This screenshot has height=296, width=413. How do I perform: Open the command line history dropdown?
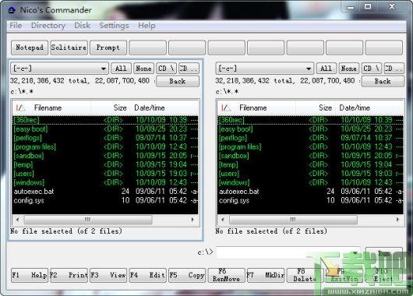355,253
